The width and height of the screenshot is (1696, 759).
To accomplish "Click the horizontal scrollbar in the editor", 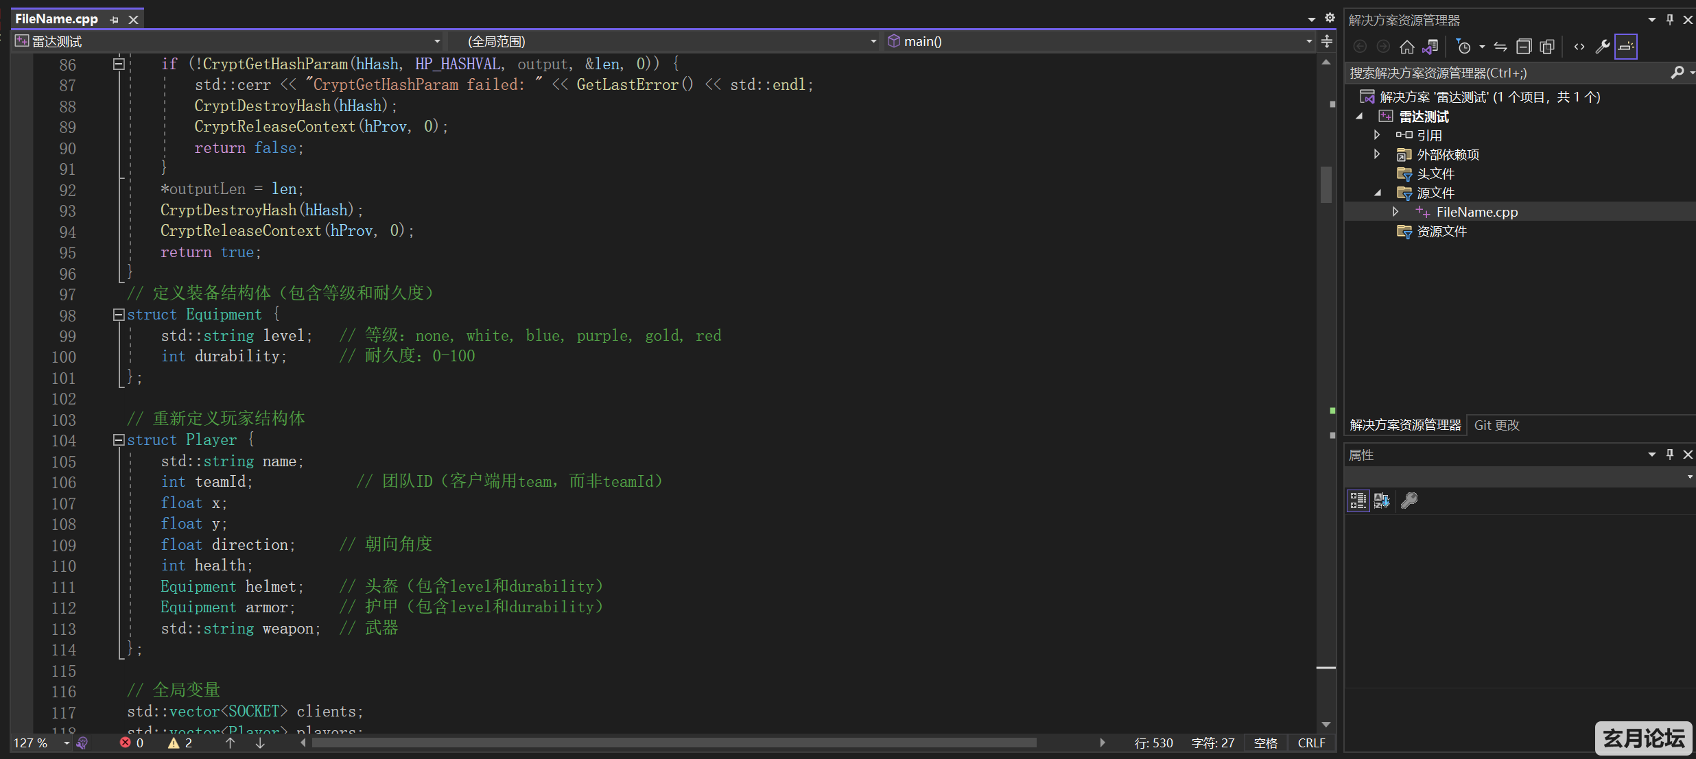I will pos(672,743).
